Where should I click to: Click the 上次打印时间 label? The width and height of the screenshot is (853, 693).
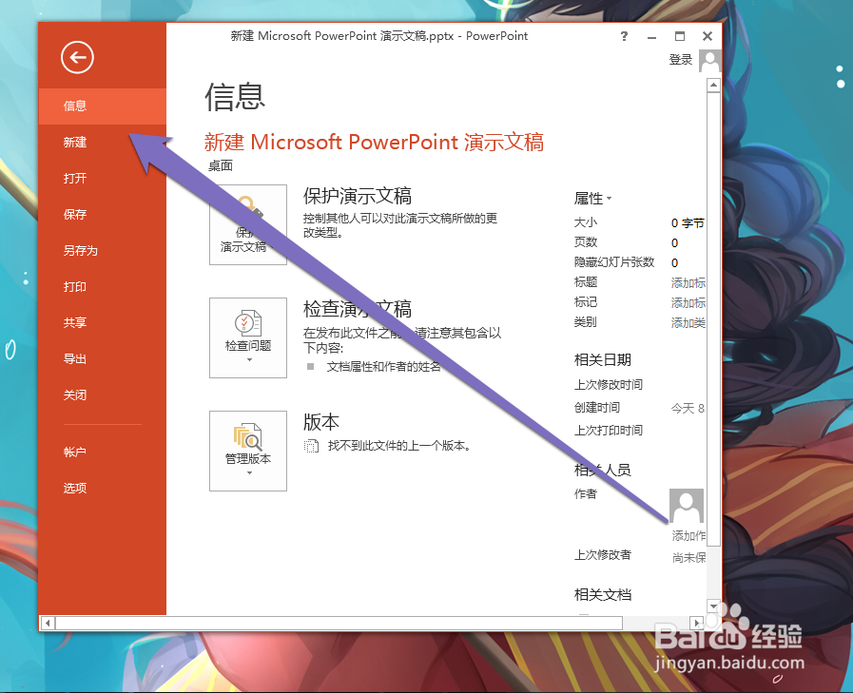pyautogui.click(x=609, y=431)
